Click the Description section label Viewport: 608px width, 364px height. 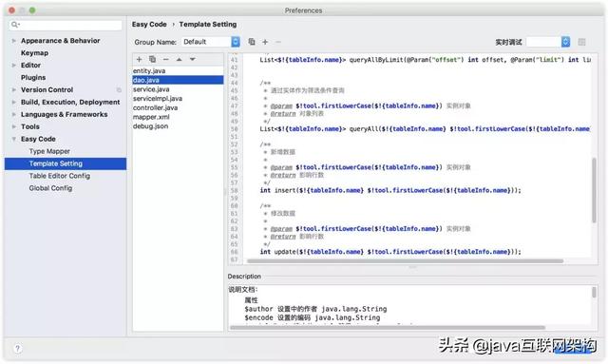click(244, 277)
